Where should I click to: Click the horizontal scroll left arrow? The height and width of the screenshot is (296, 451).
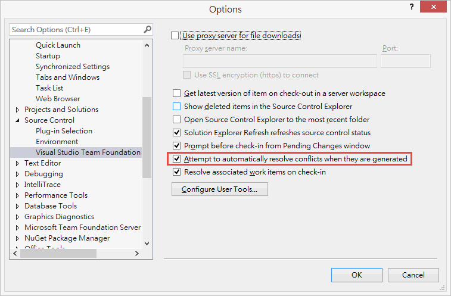(x=15, y=254)
